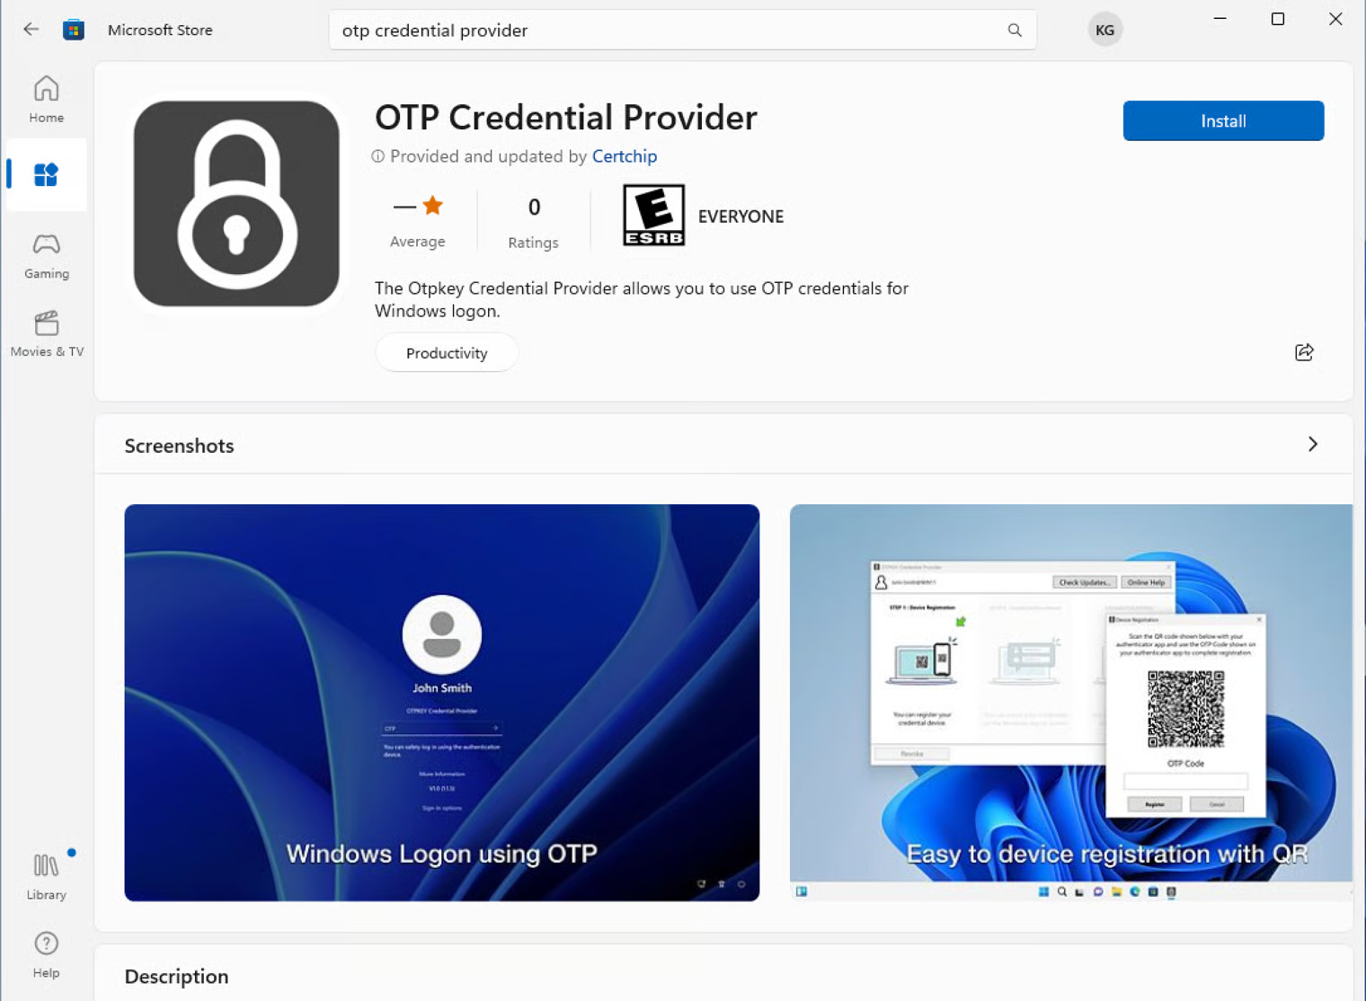Go to the Home section
The image size is (1366, 1001).
point(46,99)
